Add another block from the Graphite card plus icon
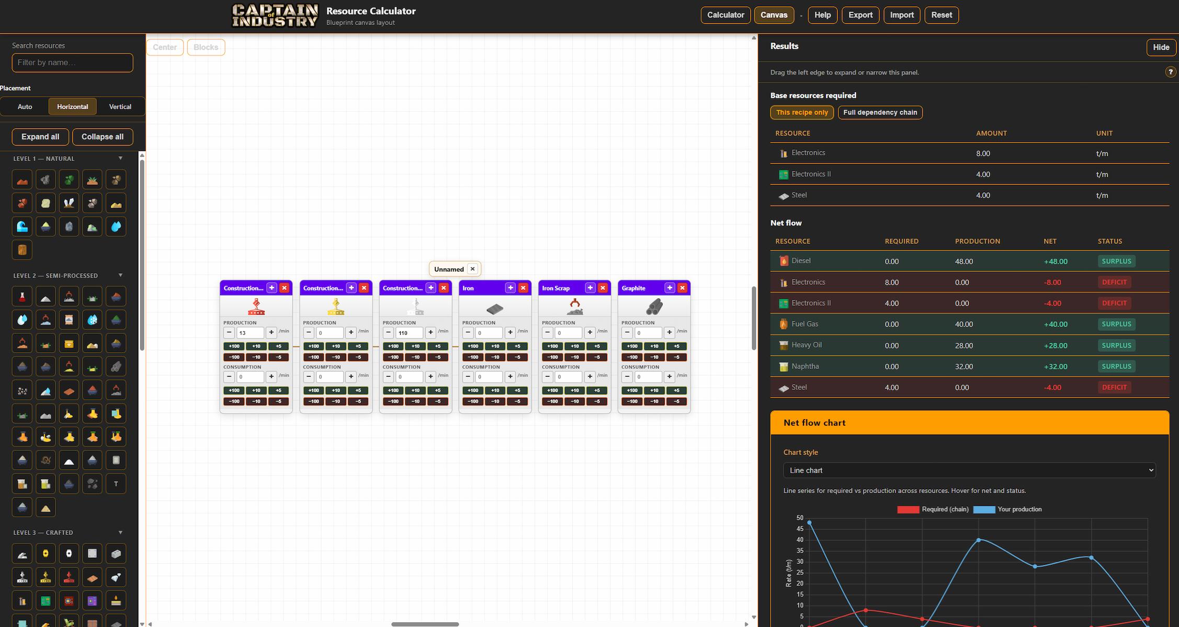The height and width of the screenshot is (627, 1179). (670, 288)
